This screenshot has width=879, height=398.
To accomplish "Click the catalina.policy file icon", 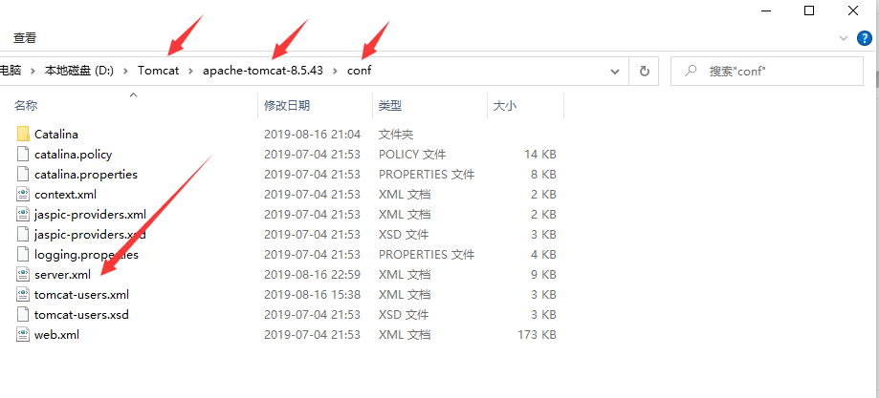I will tap(23, 154).
